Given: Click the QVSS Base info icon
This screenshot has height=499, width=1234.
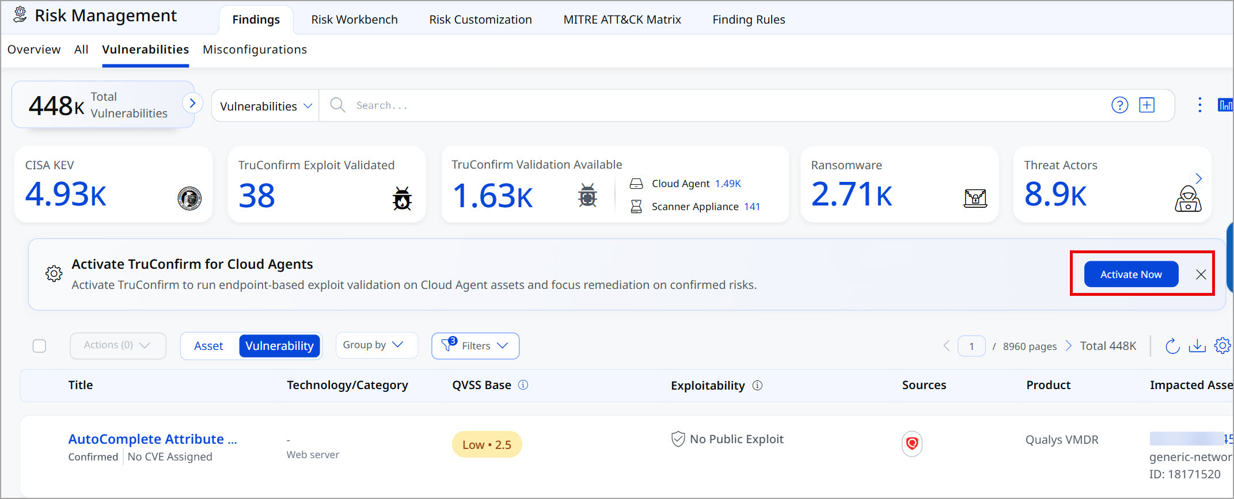Looking at the screenshot, I should (523, 385).
